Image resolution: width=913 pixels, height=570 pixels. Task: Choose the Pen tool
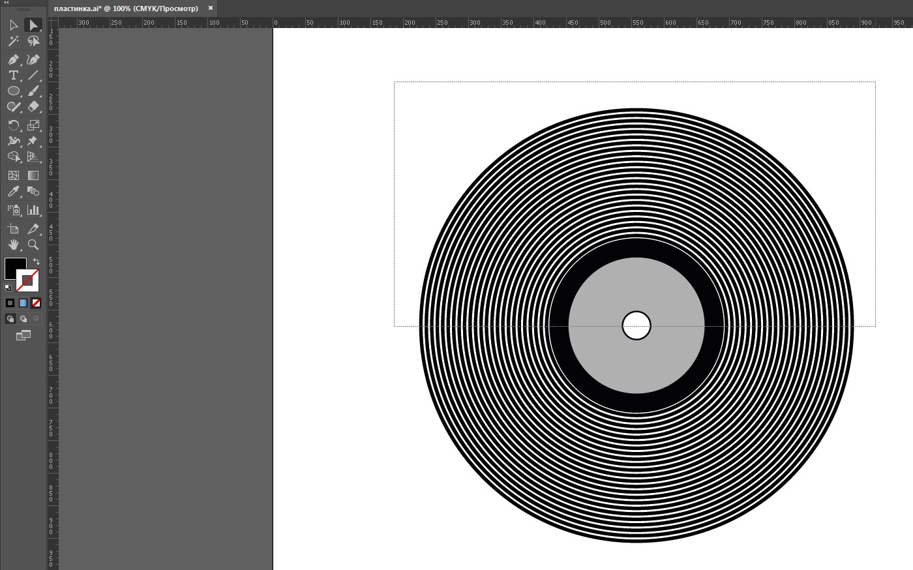tap(13, 59)
